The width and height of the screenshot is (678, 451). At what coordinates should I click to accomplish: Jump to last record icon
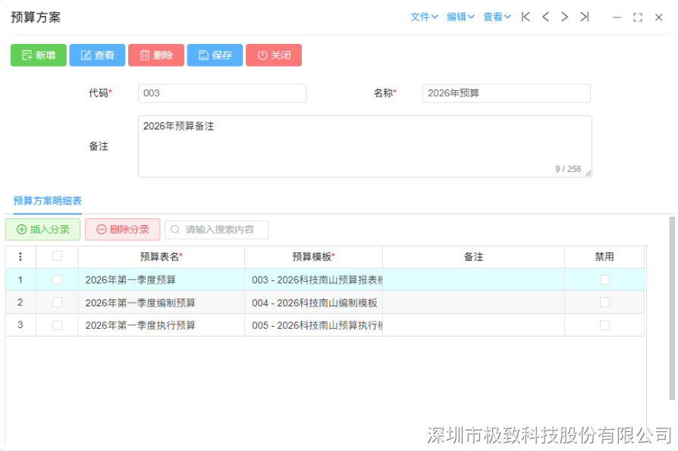point(584,17)
